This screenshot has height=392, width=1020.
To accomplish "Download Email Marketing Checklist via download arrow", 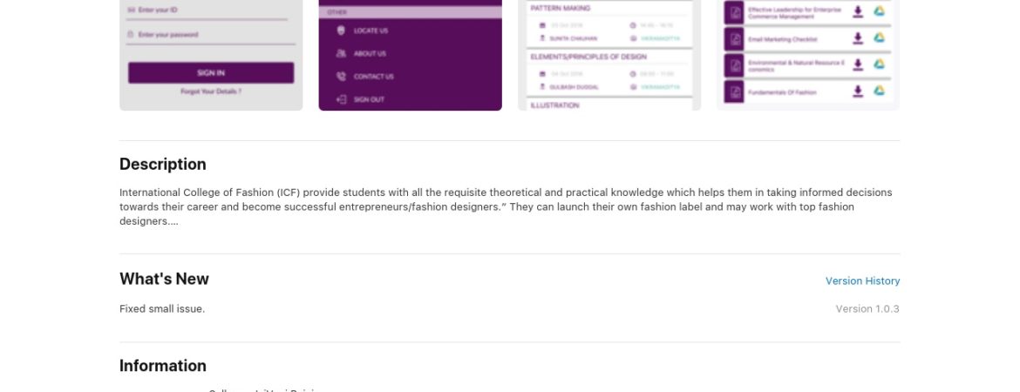I will point(858,38).
